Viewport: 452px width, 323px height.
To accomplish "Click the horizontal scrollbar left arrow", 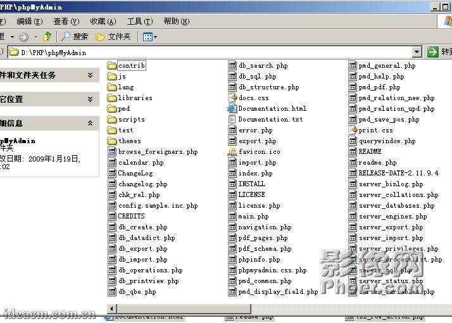I will click(x=111, y=309).
